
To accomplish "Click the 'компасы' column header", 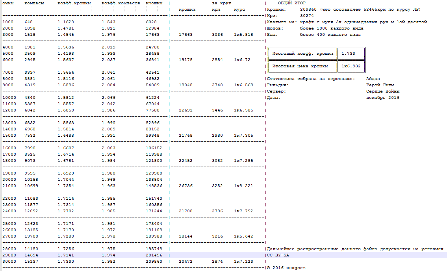I will [x=34, y=3].
